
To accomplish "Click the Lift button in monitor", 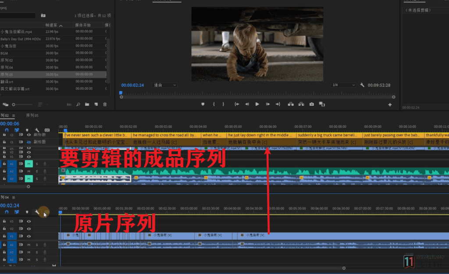I will (290, 104).
